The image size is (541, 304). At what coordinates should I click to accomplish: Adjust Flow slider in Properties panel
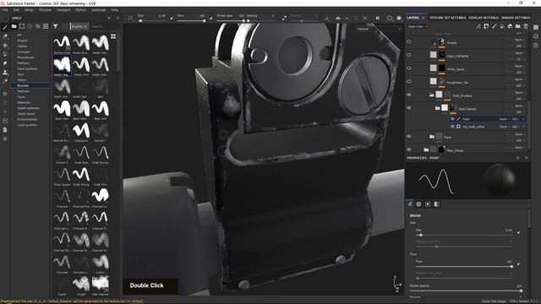[x=464, y=267]
